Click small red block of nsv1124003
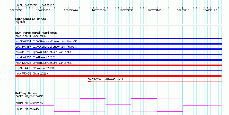This screenshot has height=115, width=229. (89, 81)
